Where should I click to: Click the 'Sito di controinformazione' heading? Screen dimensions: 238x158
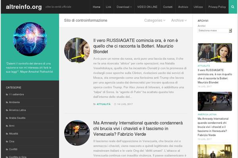[86, 21]
